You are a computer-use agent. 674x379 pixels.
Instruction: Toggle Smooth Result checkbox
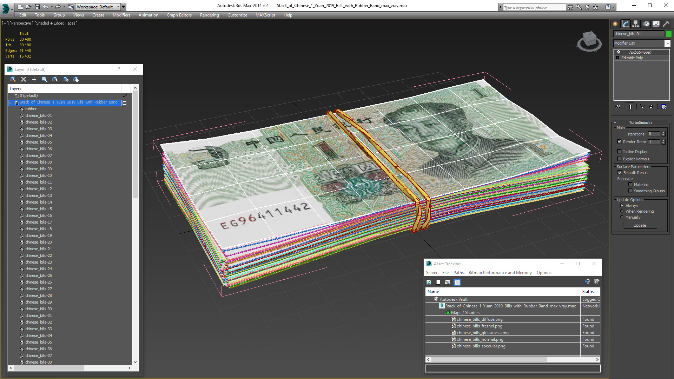[620, 173]
